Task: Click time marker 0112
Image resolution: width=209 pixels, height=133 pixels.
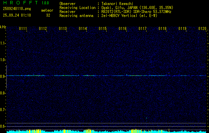Action: [x=43, y=29]
